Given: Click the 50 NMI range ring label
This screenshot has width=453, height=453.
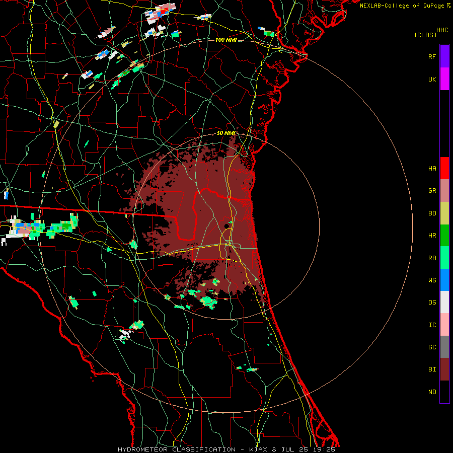Looking at the screenshot, I should 226,133.
